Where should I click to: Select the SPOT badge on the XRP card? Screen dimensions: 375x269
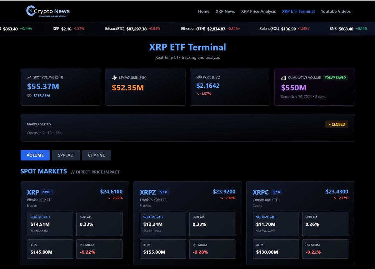point(47,192)
